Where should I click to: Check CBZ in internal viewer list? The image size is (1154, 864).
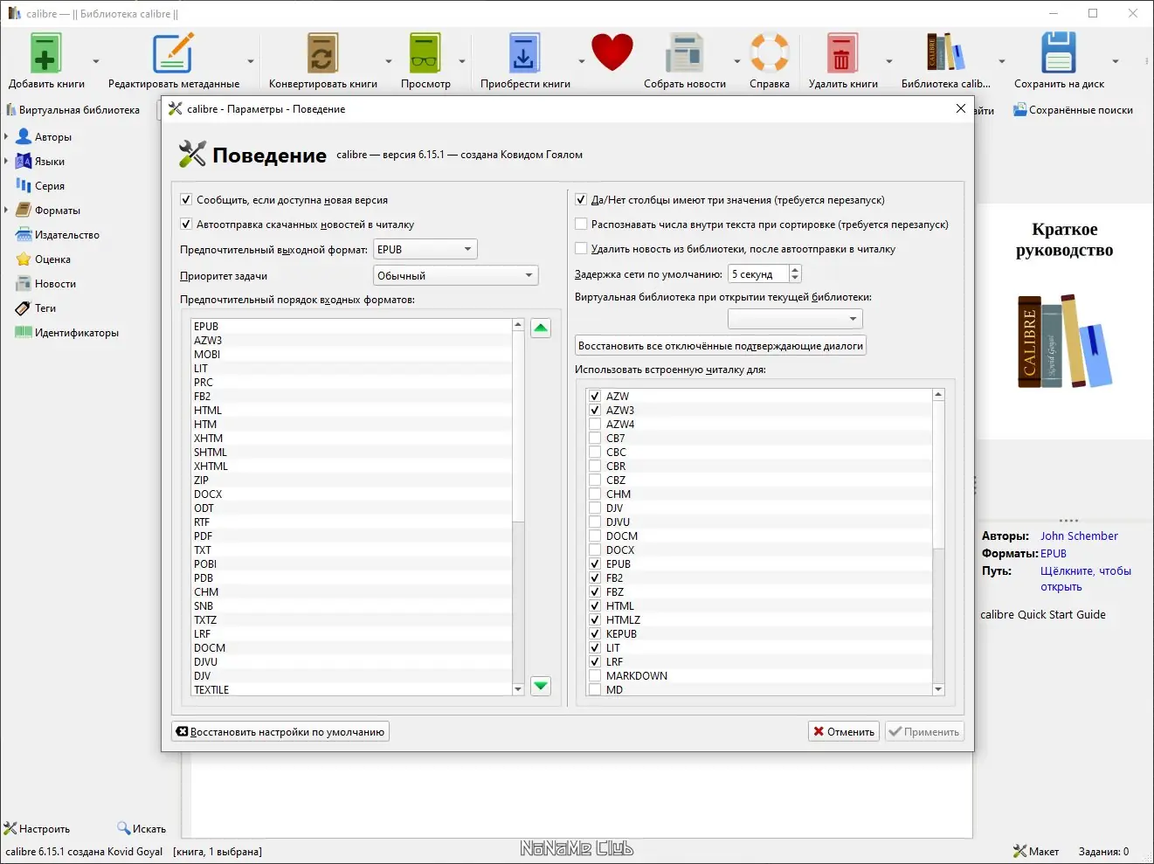(595, 480)
